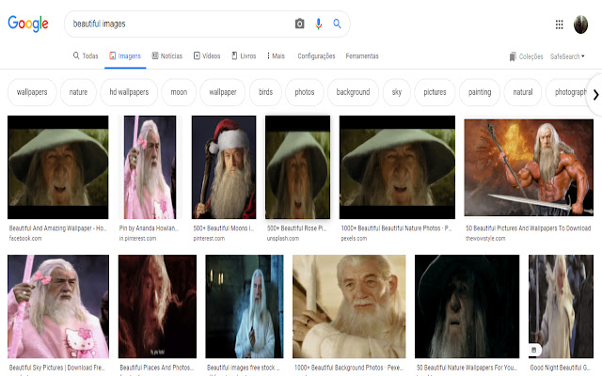602x376 pixels.
Task: Click the licensable badge on Good Night image
Action: click(534, 350)
